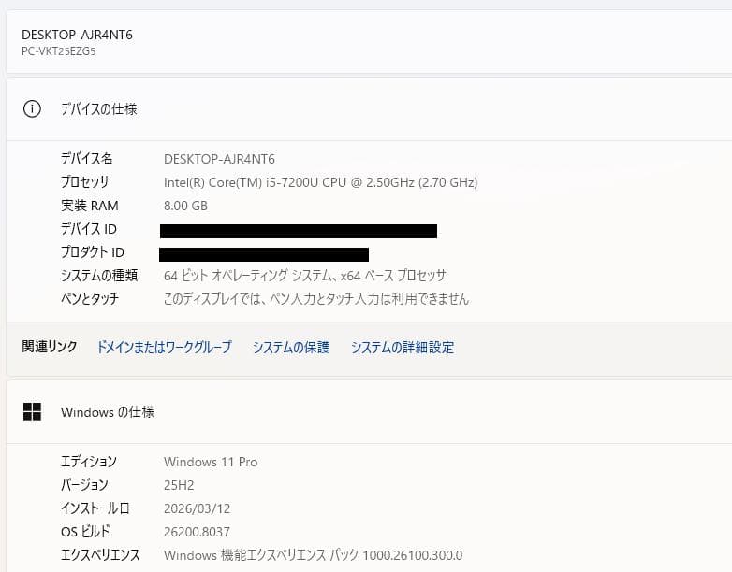The width and height of the screenshot is (732, 572).
Task: Select the experience pack value 1000.26100.300.0
Action: point(413,555)
